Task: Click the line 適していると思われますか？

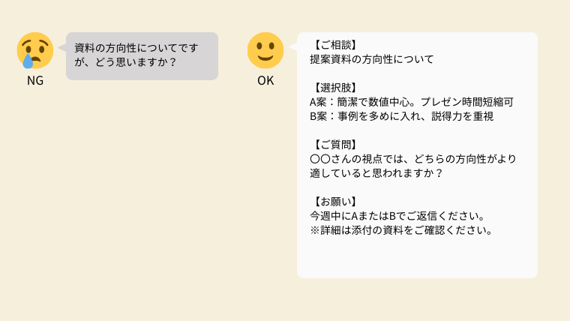Action: tap(376, 173)
